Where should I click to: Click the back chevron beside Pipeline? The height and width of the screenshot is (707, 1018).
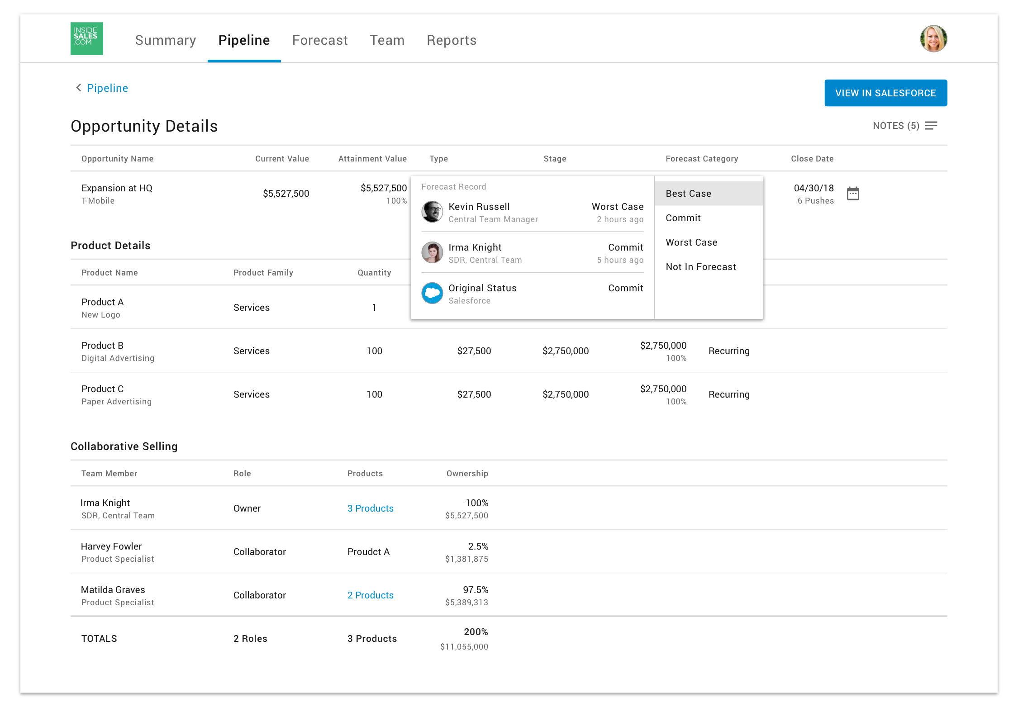point(78,88)
